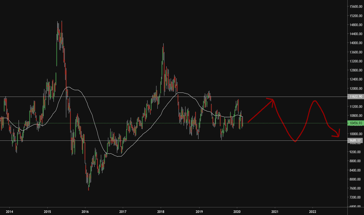Viewport: 364px width, 215px height.
Task: Click the 2014 label on the time axis
Action: [x=9, y=211]
